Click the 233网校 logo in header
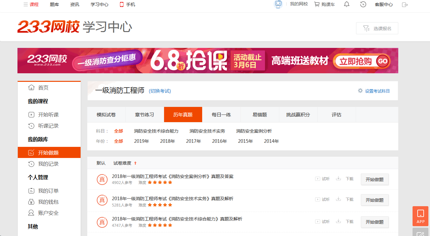The height and width of the screenshot is (236, 430). pos(48,27)
